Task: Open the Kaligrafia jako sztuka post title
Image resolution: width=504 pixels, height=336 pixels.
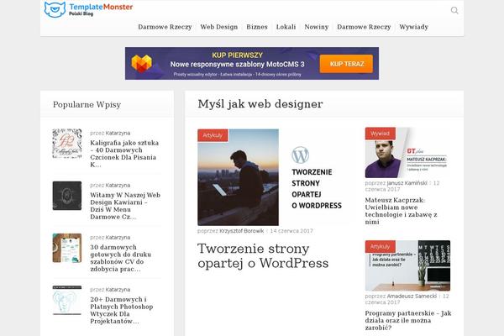Action: pyautogui.click(x=124, y=154)
